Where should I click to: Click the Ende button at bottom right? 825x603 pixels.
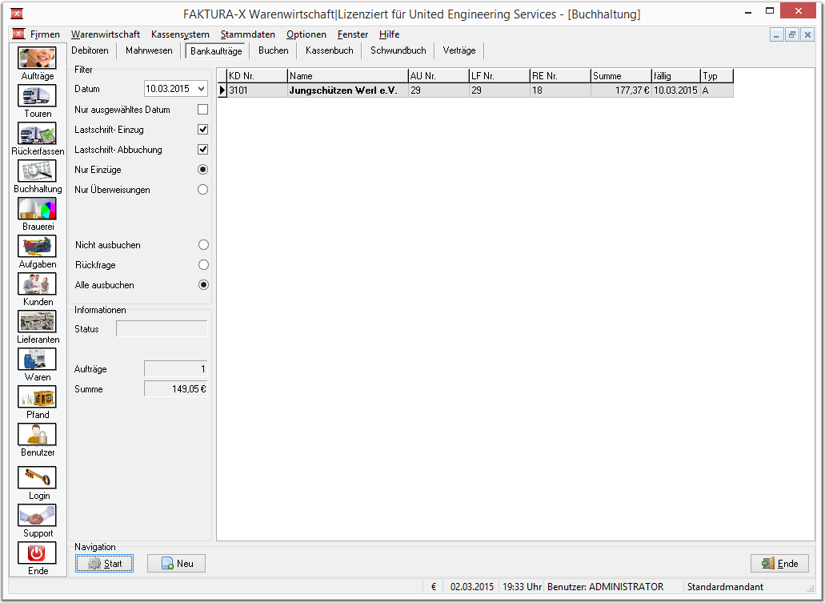coord(779,564)
